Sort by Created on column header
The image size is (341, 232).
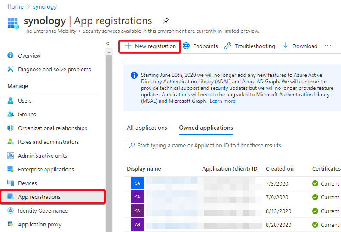[280, 168]
